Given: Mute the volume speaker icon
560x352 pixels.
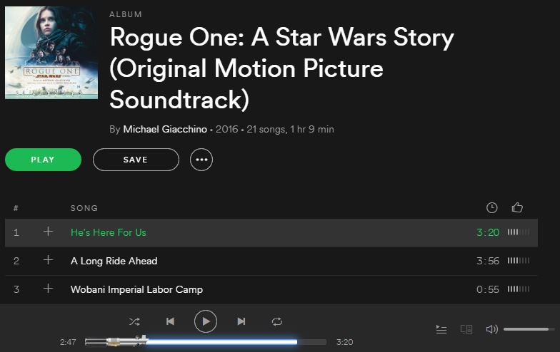Looking at the screenshot, I should point(491,329).
